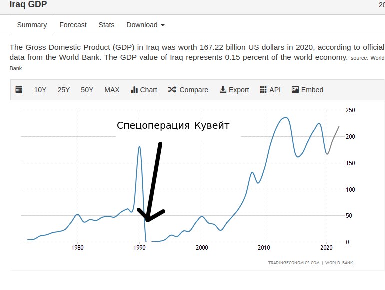Click the grey forecast line segment after 2020

(x=333, y=139)
